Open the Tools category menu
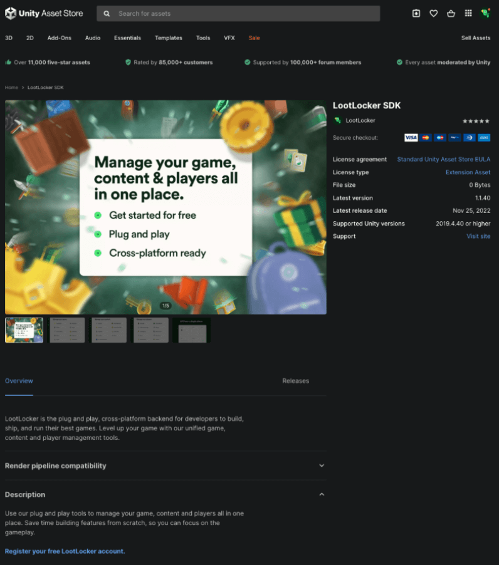This screenshot has height=565, width=499. pos(203,38)
